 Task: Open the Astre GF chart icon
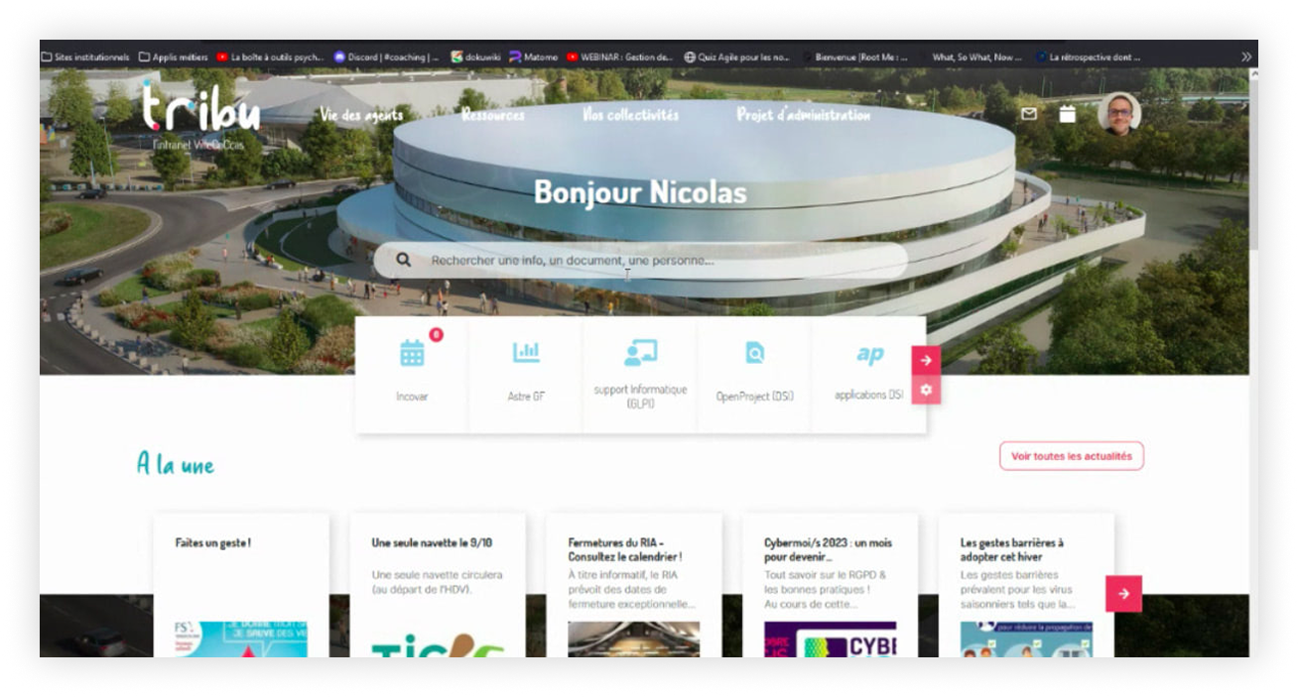pyautogui.click(x=526, y=353)
